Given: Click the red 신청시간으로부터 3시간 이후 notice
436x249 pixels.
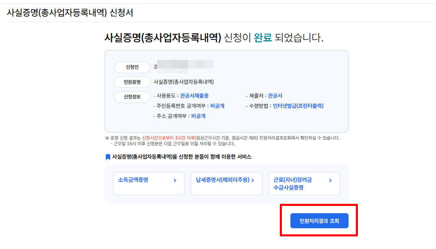Looking at the screenshot, I should (x=168, y=138).
